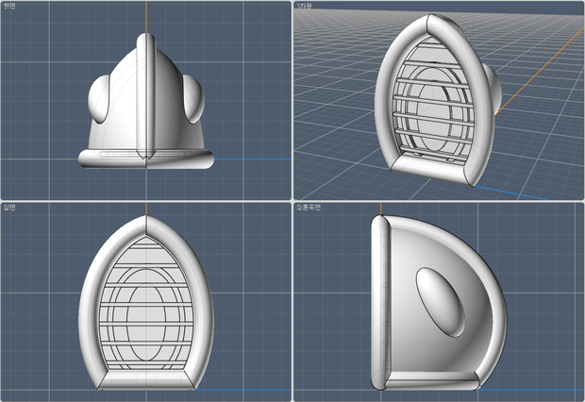Click the 오른쪽면 right view label

click(309, 208)
